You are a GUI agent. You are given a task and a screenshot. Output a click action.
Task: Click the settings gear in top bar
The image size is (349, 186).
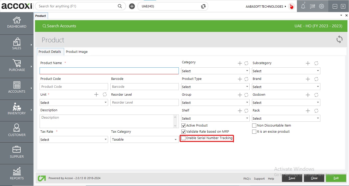[x=321, y=6]
